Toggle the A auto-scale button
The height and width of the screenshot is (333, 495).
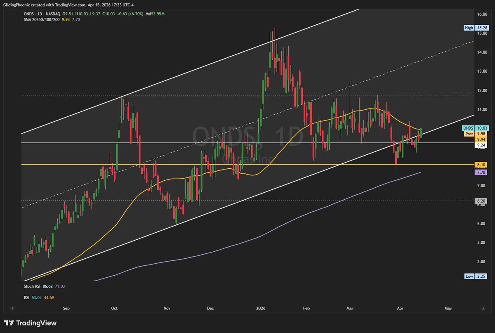tap(483, 308)
